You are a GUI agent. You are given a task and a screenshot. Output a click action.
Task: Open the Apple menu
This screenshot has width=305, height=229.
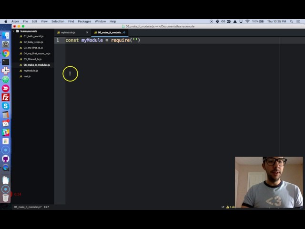coord(6,21)
